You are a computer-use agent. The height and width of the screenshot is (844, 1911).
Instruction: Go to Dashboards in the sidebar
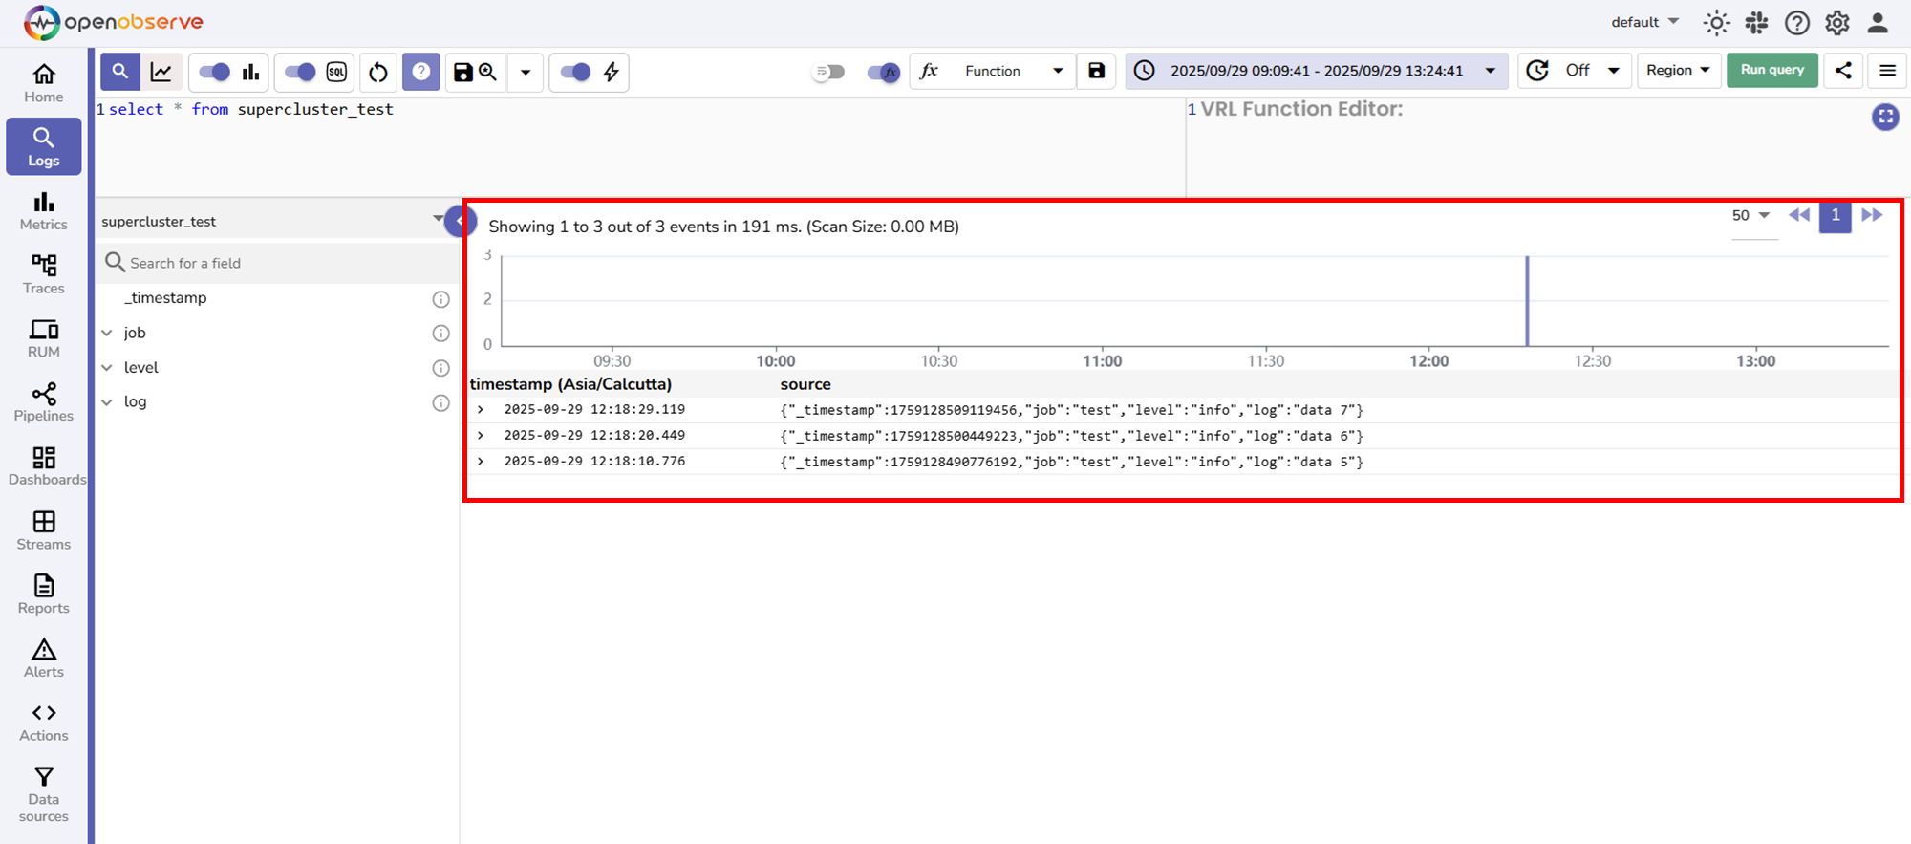(44, 466)
